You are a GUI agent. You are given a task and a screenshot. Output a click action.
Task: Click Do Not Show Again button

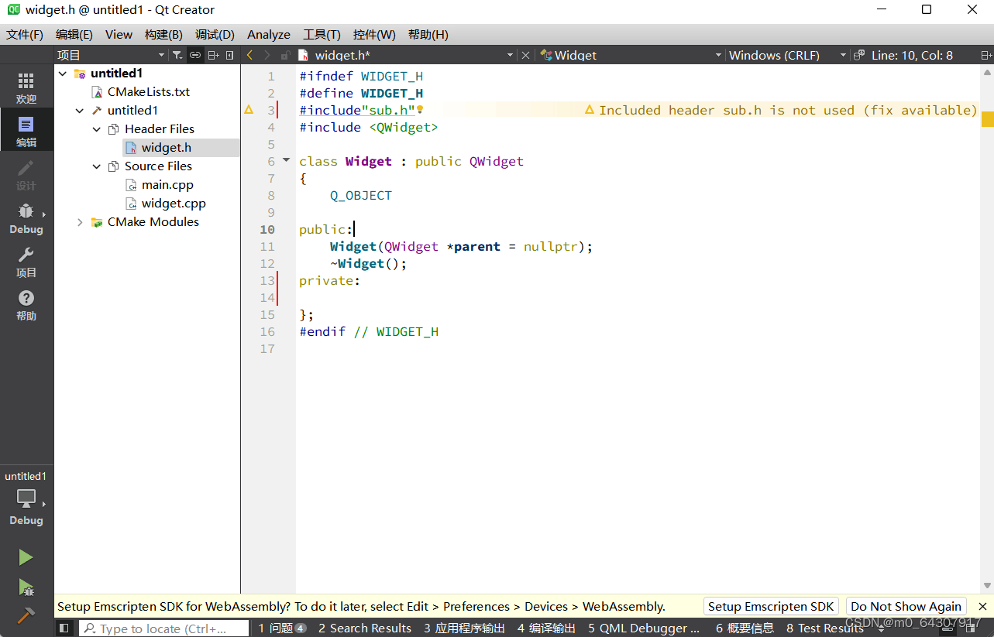pyautogui.click(x=906, y=607)
